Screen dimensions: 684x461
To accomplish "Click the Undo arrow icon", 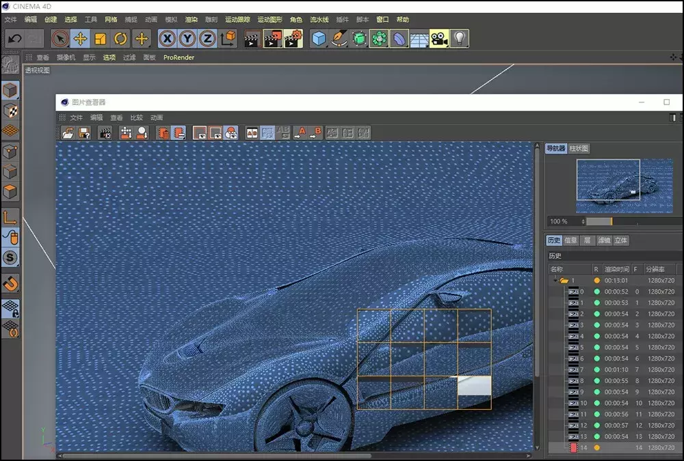I will [14, 38].
